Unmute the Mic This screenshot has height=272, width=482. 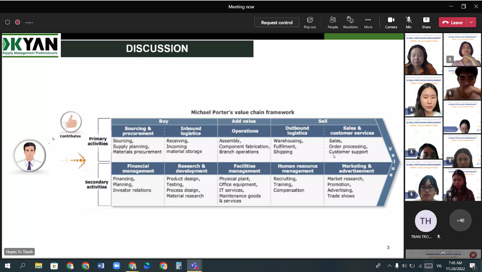point(409,22)
